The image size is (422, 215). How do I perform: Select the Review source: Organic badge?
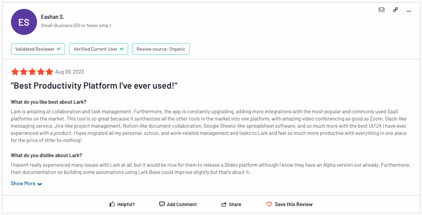[x=161, y=49]
